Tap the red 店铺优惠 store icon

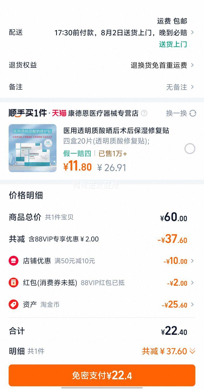[13, 261]
